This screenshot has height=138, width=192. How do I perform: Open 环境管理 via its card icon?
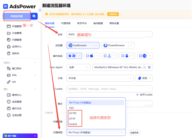tap(9, 26)
